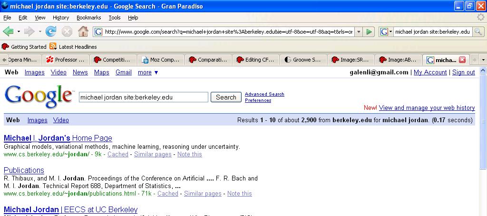Open Cached link for Home Page result
The width and height of the screenshot is (487, 216).
coord(118,154)
